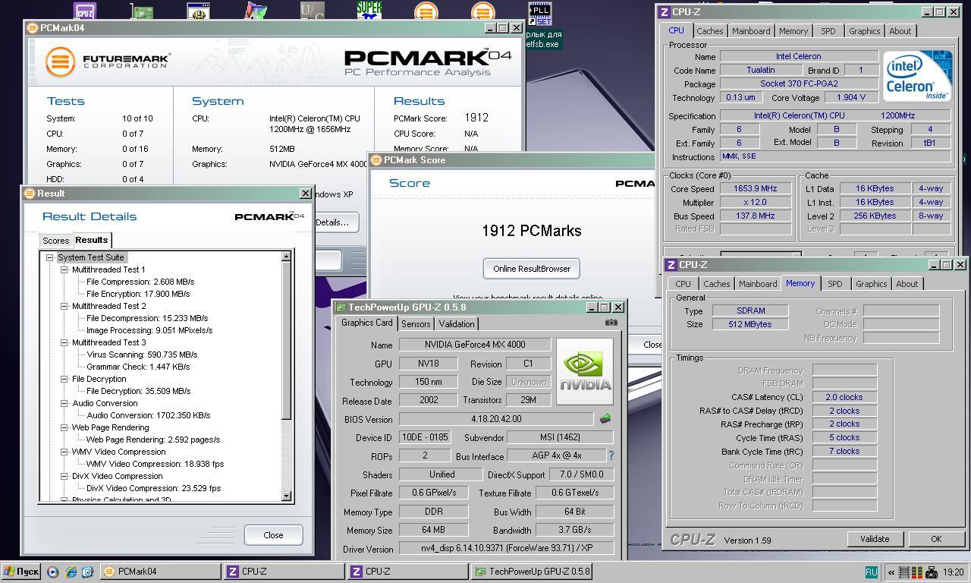Click the Validate button in CPU-Z

(x=874, y=539)
